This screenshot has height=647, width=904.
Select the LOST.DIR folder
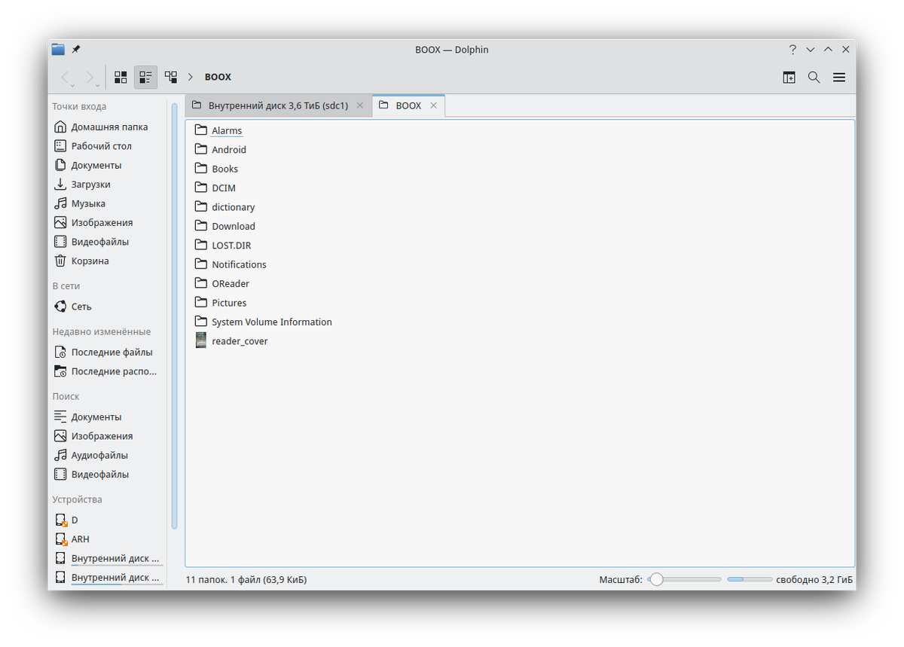click(223, 246)
